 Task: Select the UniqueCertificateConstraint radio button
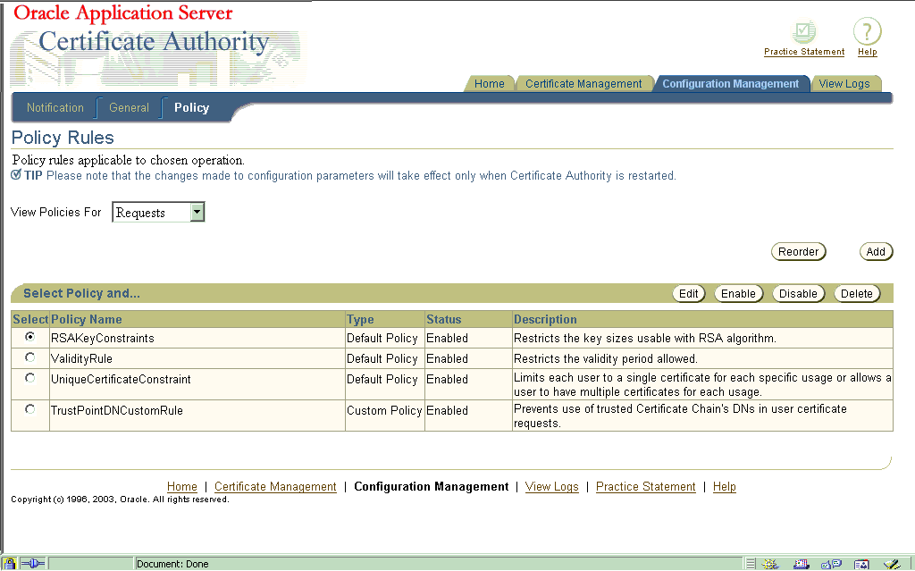tap(29, 378)
